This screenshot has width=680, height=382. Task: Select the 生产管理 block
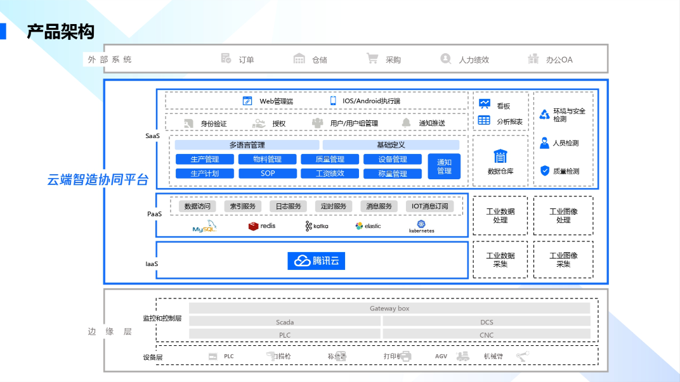[x=204, y=160]
